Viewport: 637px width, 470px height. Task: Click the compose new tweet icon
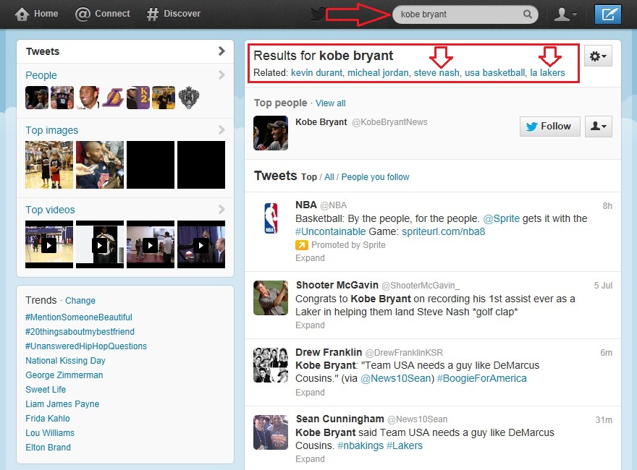coord(607,14)
